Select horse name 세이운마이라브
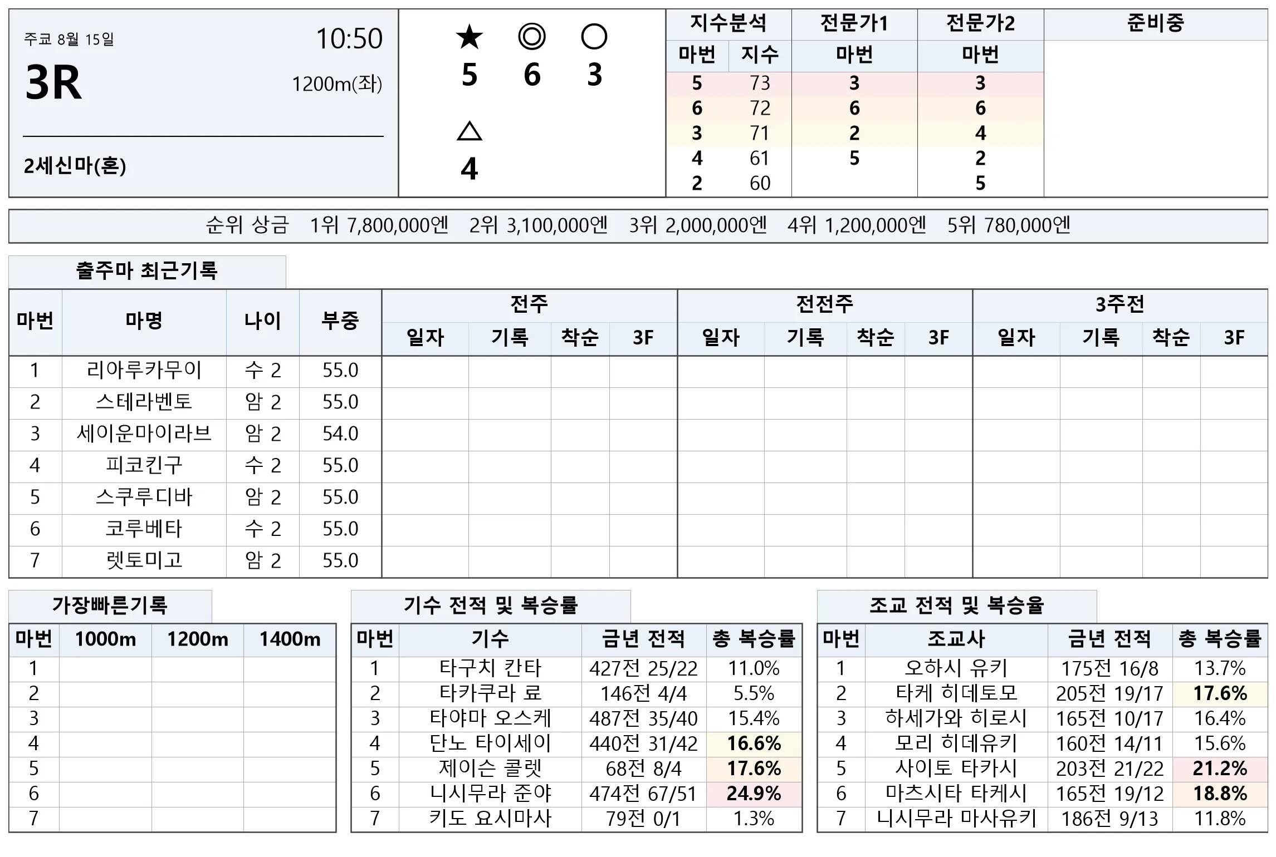The width and height of the screenshot is (1276, 857). click(x=144, y=434)
